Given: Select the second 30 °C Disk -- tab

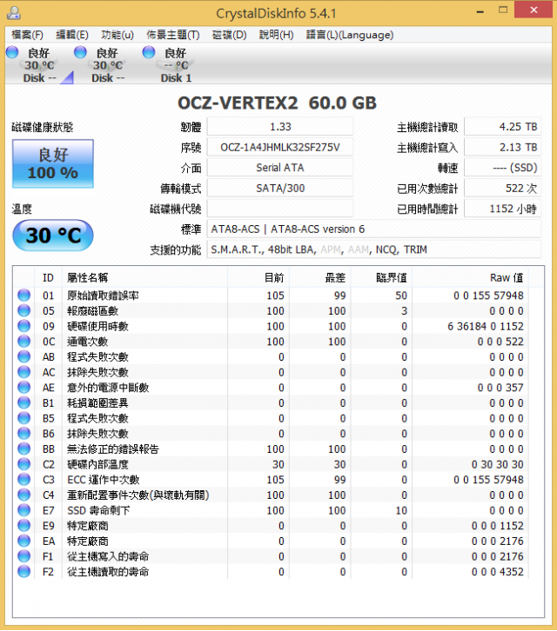Looking at the screenshot, I should pyautogui.click(x=108, y=64).
